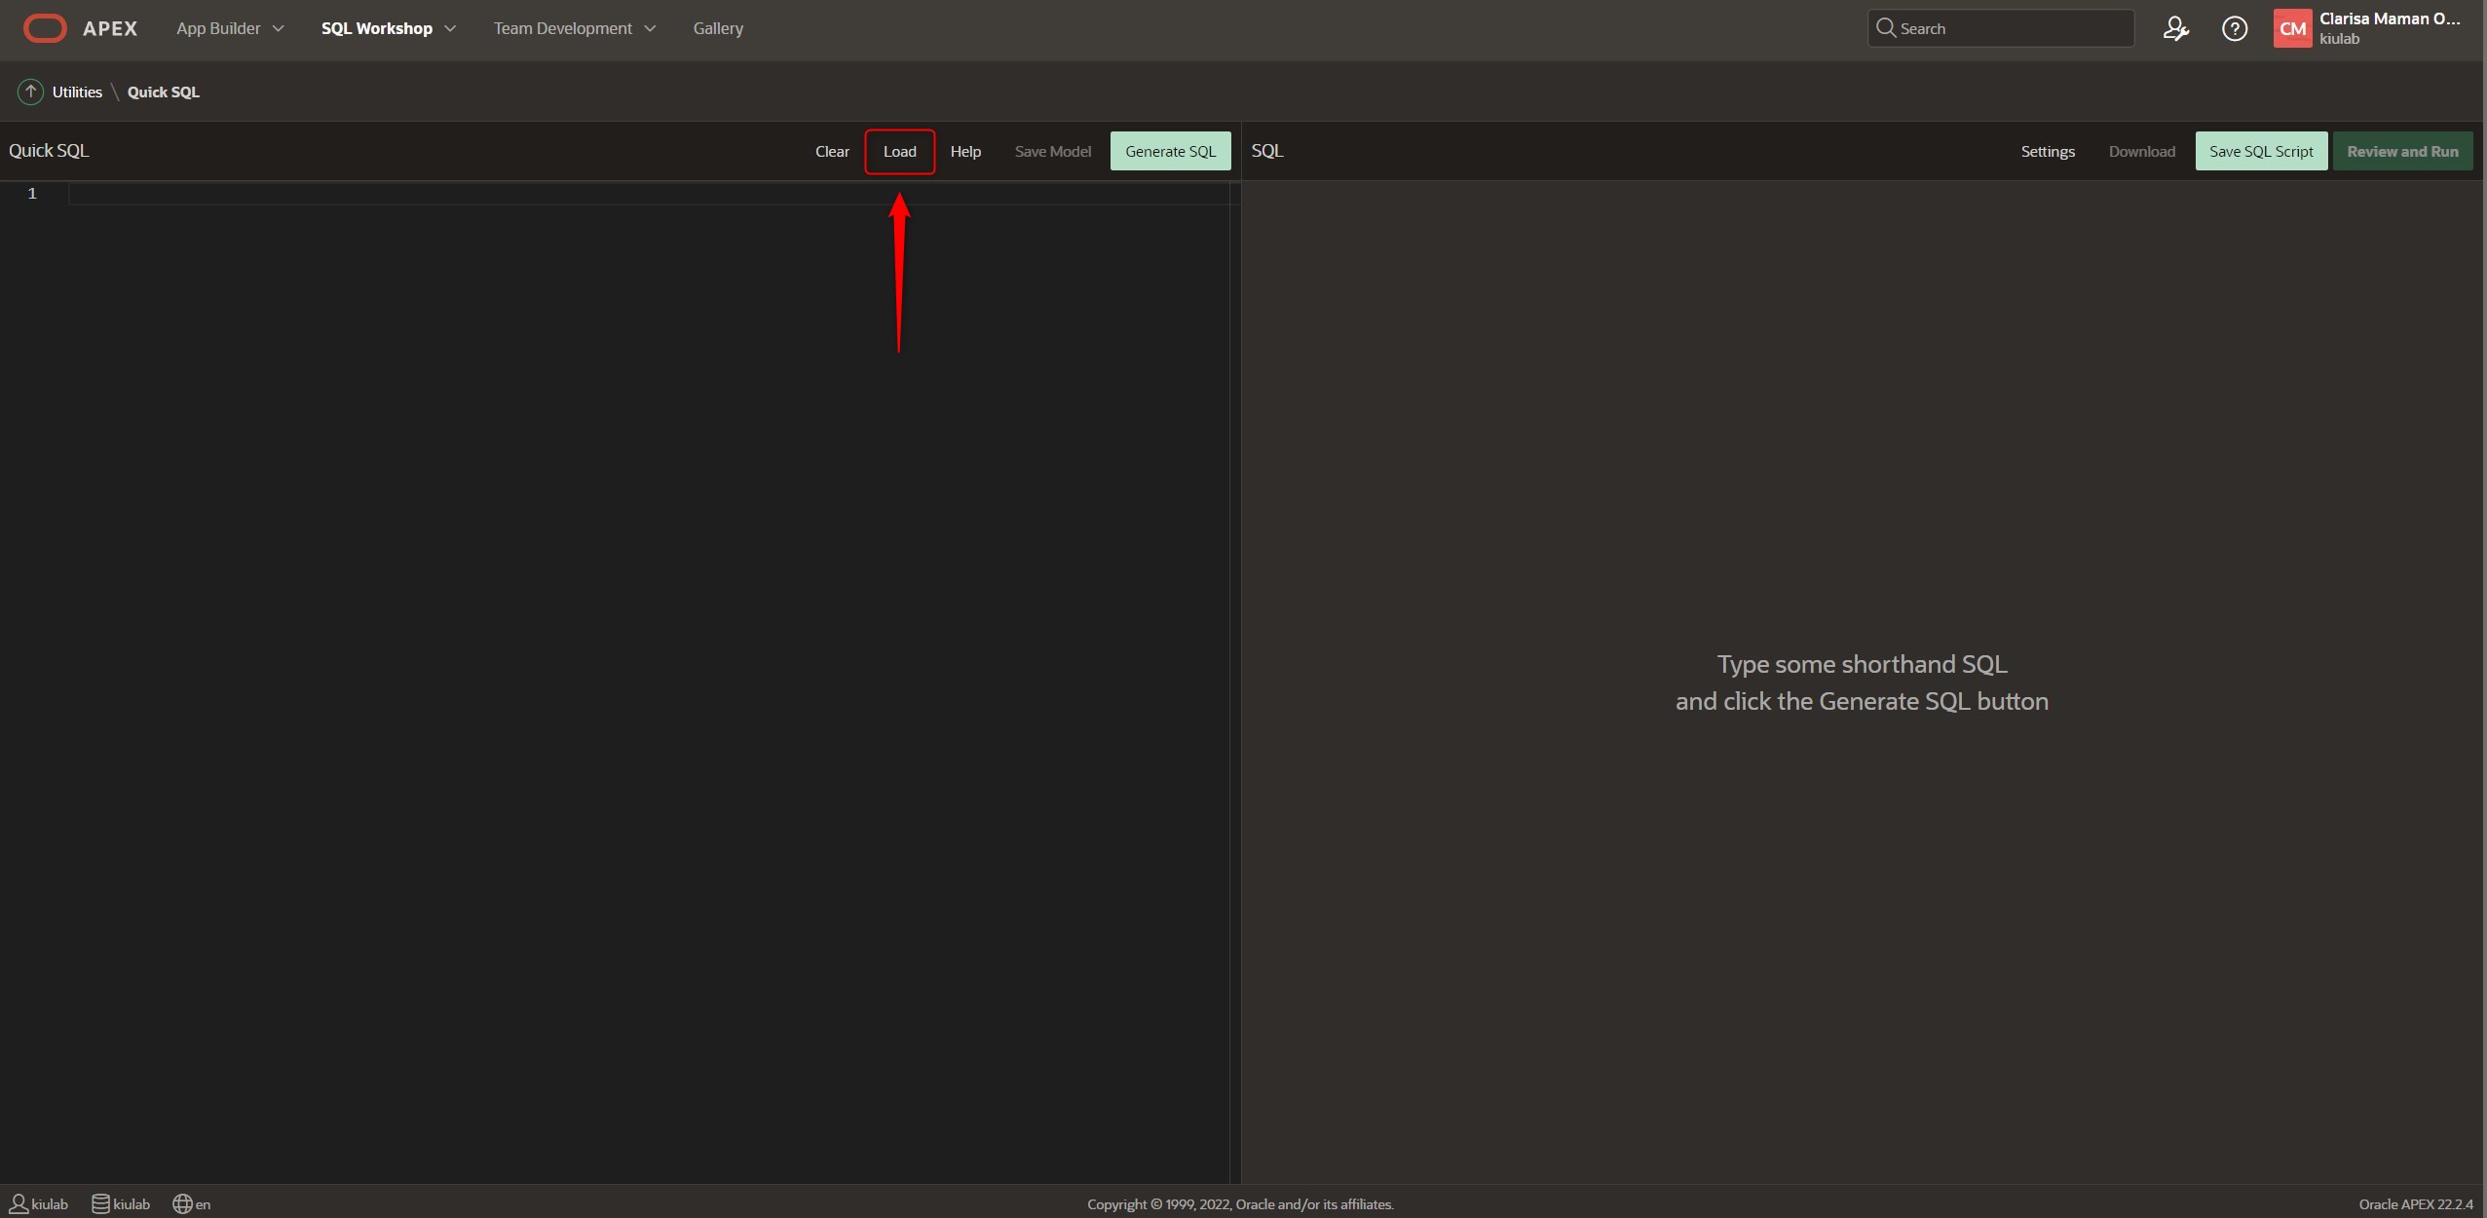Viewport: 2487px width, 1218px height.
Task: Open SQL Settings
Action: point(2047,151)
